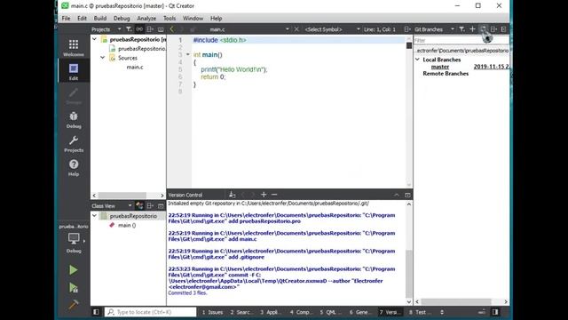Close the Projects side panel
This screenshot has width=568, height=320.
pyautogui.click(x=161, y=29)
